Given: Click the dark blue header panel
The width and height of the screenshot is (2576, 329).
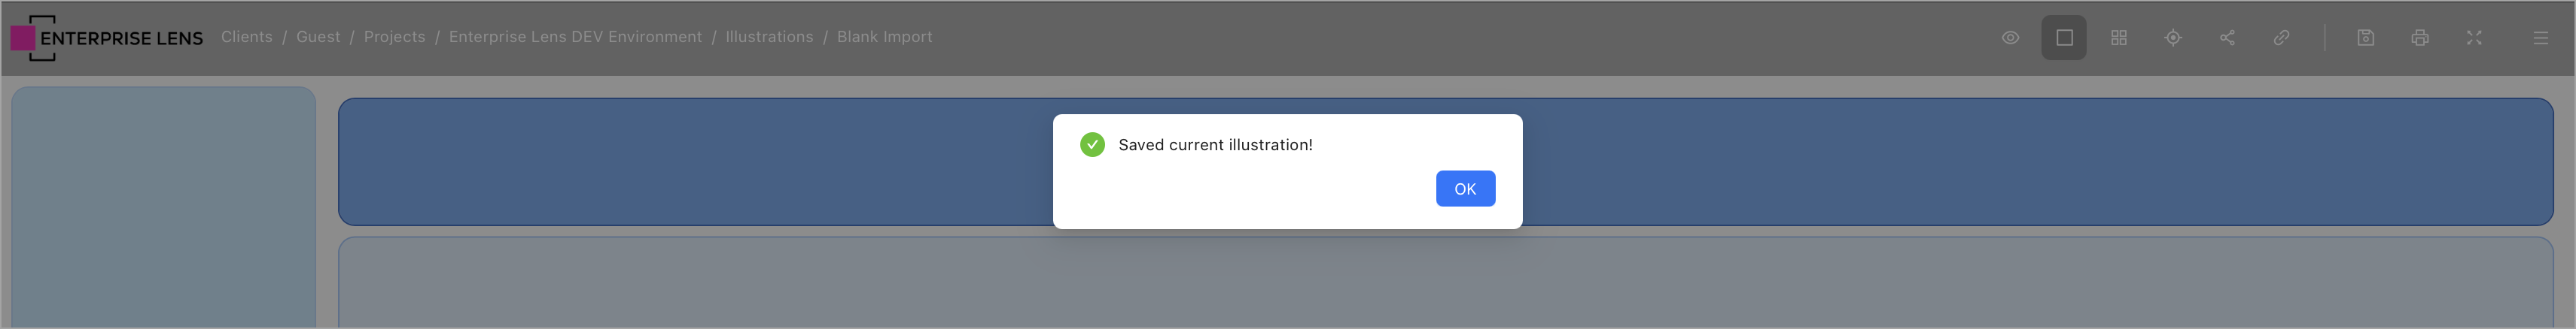Looking at the screenshot, I should (700, 161).
